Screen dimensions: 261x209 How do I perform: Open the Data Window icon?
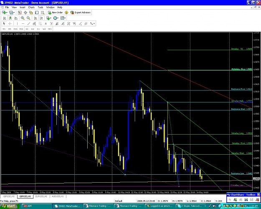pos(25,13)
